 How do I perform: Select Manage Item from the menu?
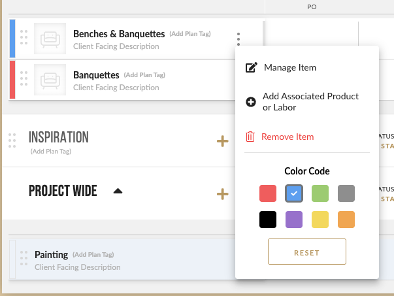coord(290,67)
